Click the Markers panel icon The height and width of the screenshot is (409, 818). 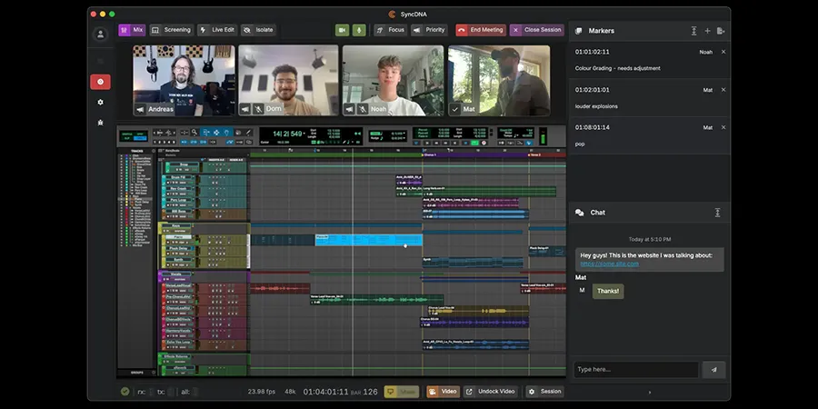[x=579, y=31]
